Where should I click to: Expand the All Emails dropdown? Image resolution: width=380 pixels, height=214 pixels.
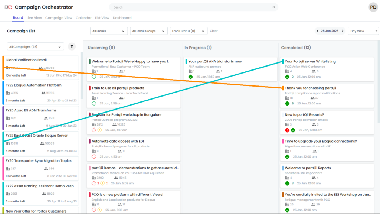click(109, 31)
